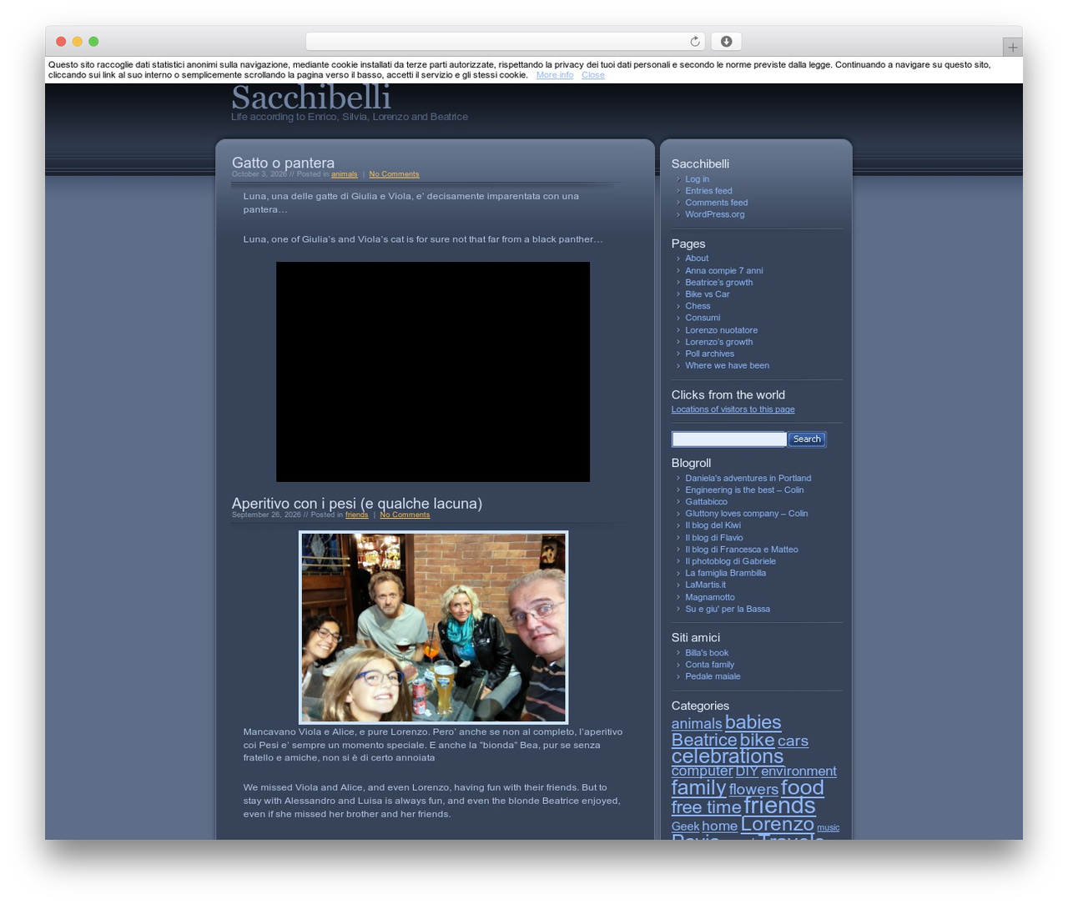Open the Chess page
This screenshot has height=904, width=1068.
click(698, 306)
